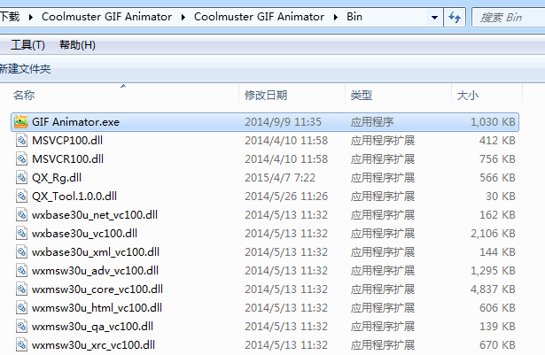Click the Bin breadcrumb segment
Viewport: 545px width, 355px height.
coord(354,17)
